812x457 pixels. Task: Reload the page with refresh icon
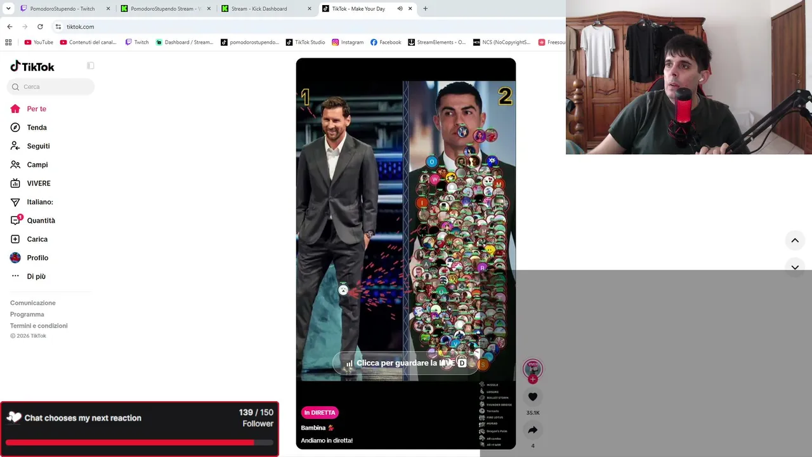point(40,27)
